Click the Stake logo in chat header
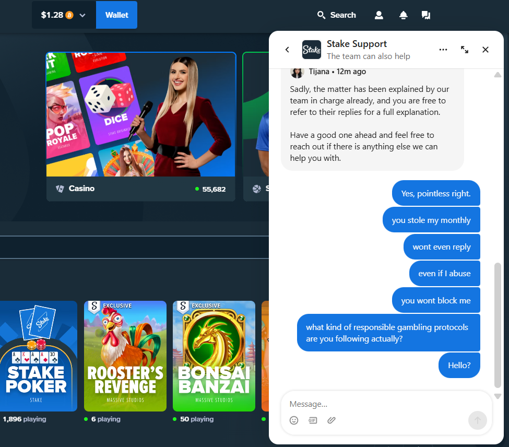Viewport: 509px width, 447px height. [312, 50]
